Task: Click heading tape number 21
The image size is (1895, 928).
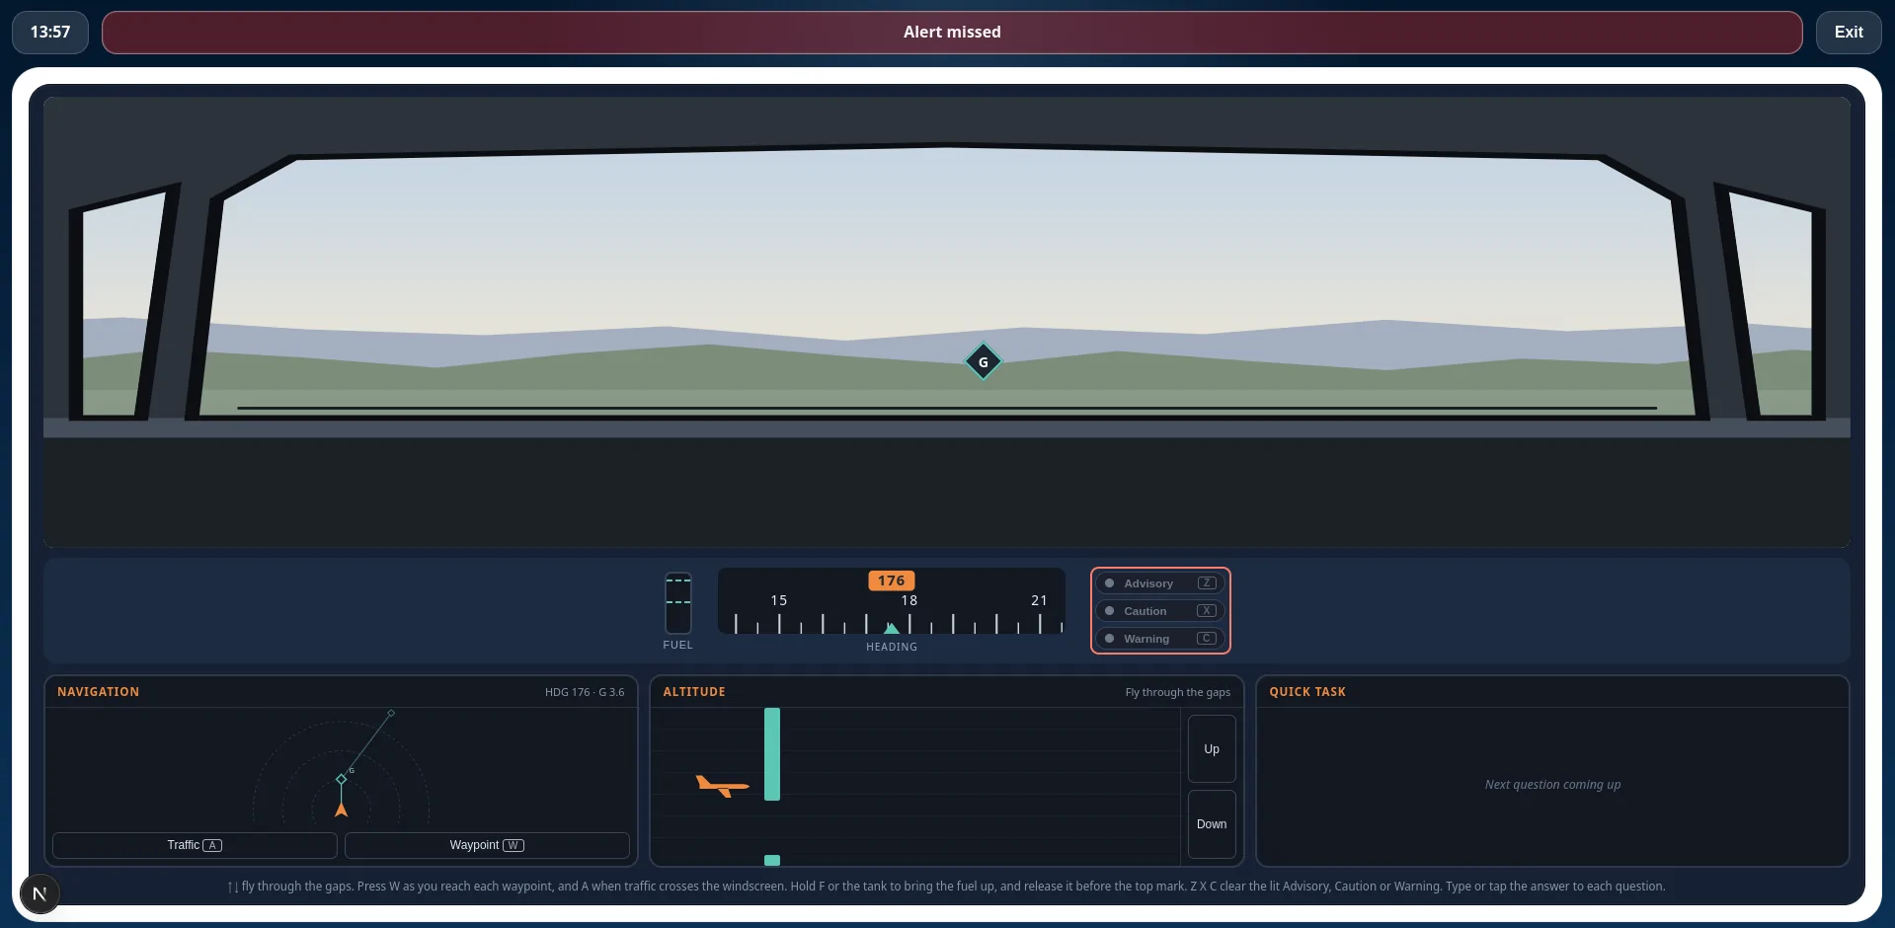Action: point(1039,600)
